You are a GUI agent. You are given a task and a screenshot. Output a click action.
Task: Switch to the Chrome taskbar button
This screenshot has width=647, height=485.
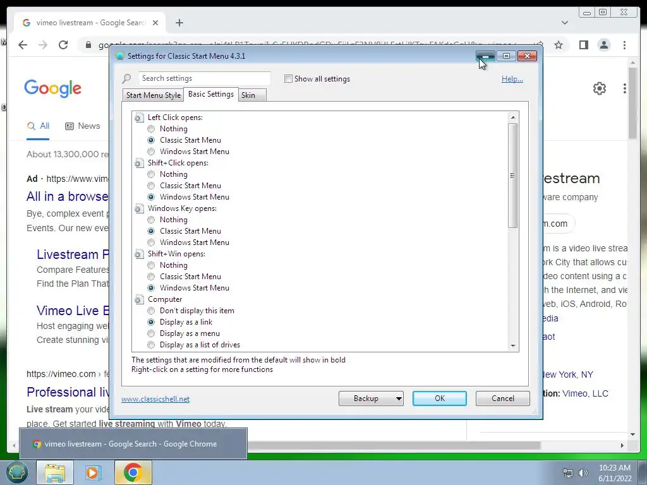click(x=133, y=472)
